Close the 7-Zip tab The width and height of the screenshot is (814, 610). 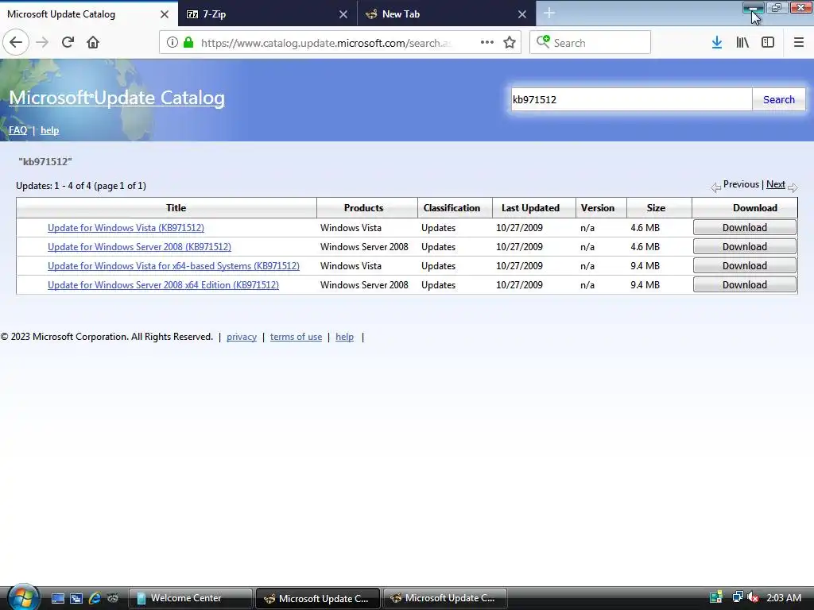click(x=343, y=14)
